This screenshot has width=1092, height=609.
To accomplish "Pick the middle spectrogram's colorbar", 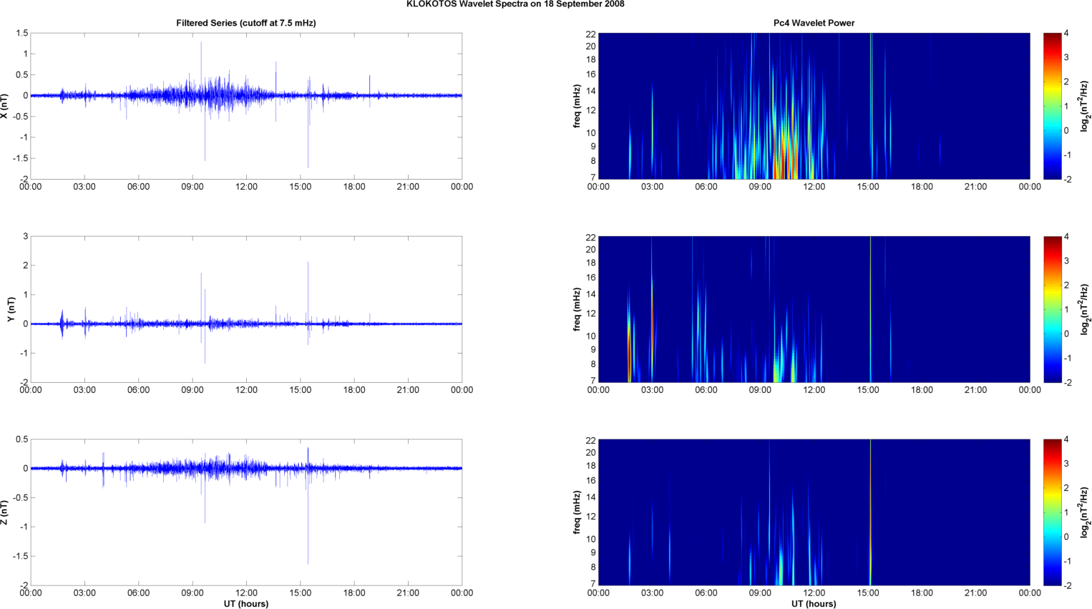I will point(1052,309).
